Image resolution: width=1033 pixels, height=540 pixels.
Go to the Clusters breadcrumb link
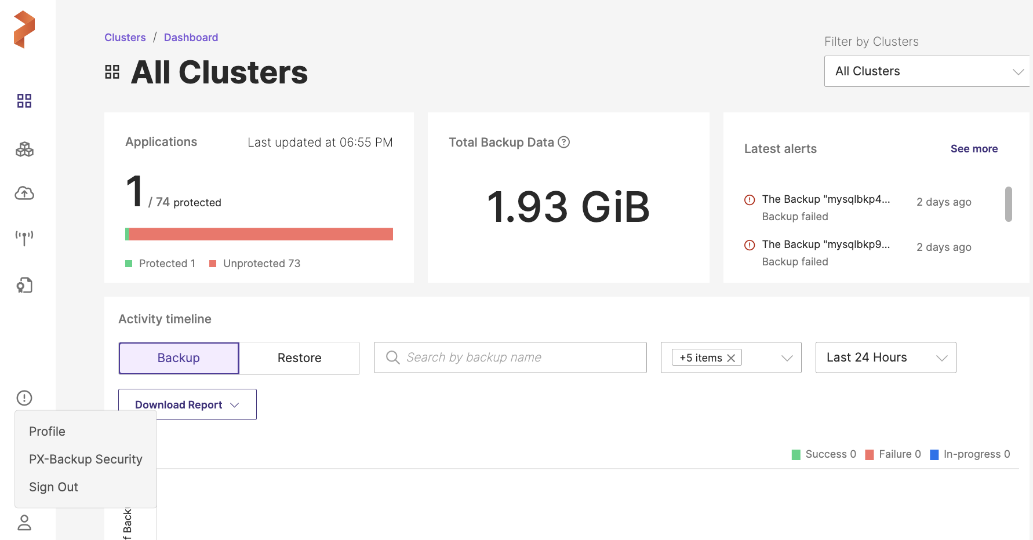[x=125, y=38]
